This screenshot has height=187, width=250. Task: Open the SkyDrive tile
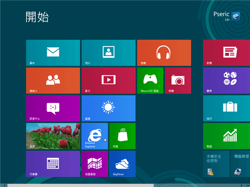pos(122,164)
